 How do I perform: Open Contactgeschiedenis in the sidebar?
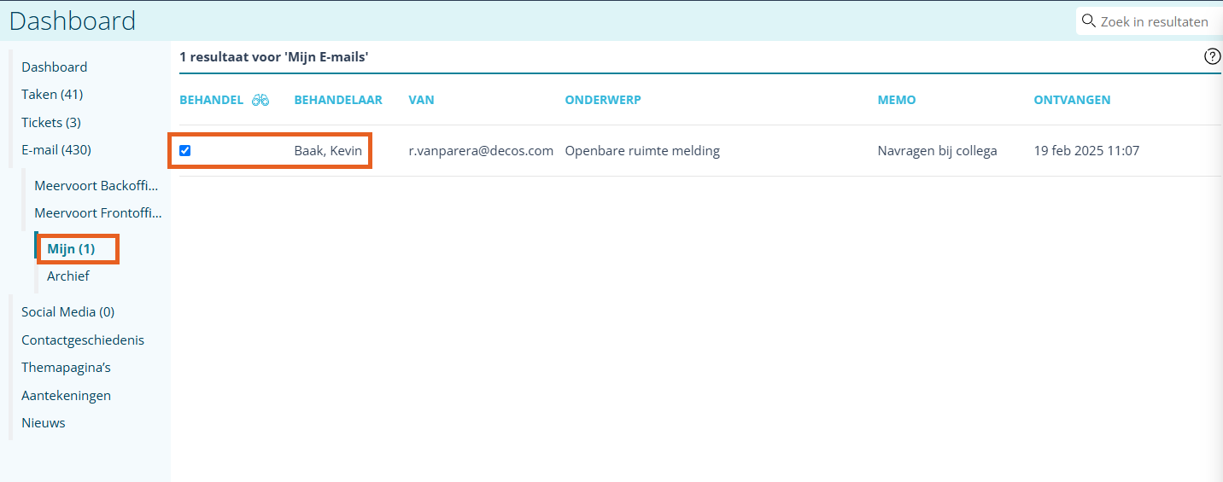(x=83, y=340)
